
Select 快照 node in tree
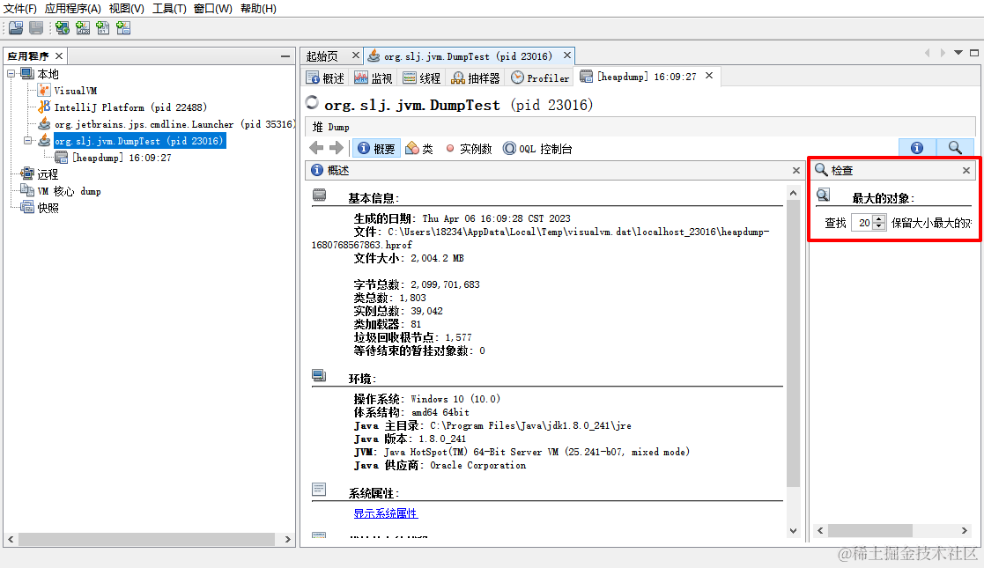[48, 208]
